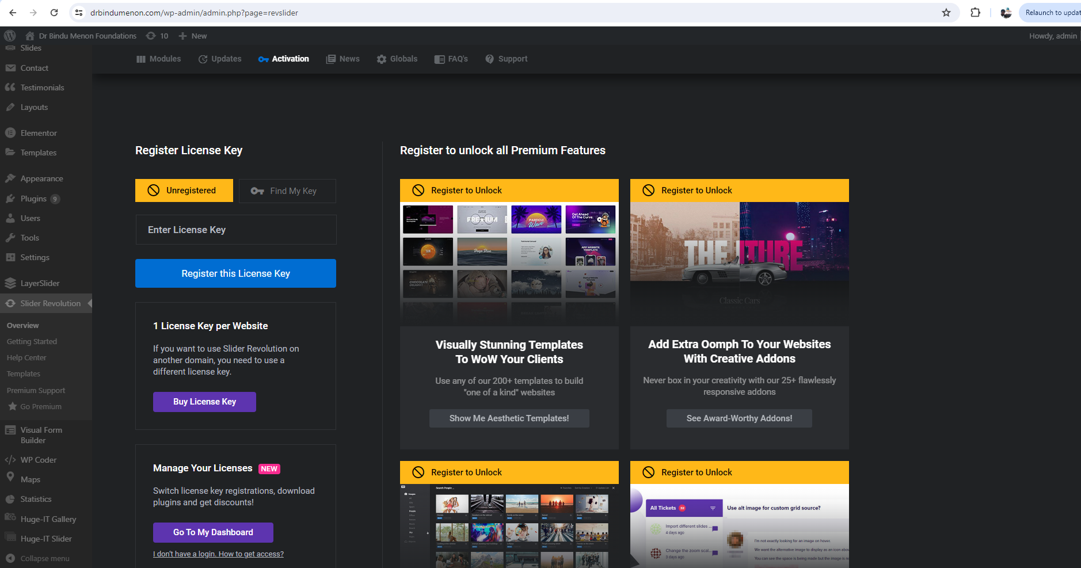Image resolution: width=1081 pixels, height=568 pixels.
Task: Open the Modules tab
Action: [159, 59]
